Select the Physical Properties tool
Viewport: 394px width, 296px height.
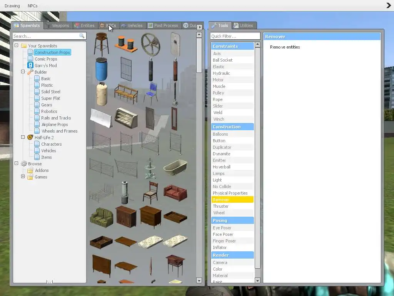[x=232, y=193]
